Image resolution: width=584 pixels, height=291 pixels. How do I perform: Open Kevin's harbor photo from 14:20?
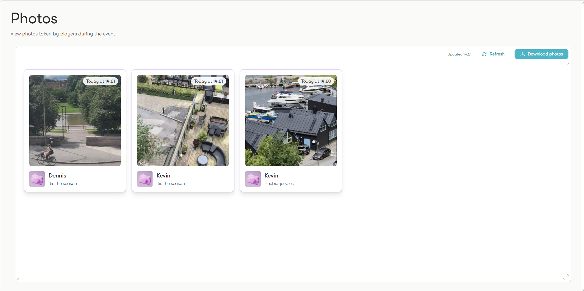pyautogui.click(x=291, y=120)
